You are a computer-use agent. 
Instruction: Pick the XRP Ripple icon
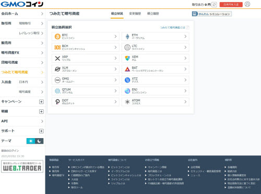click(x=57, y=58)
